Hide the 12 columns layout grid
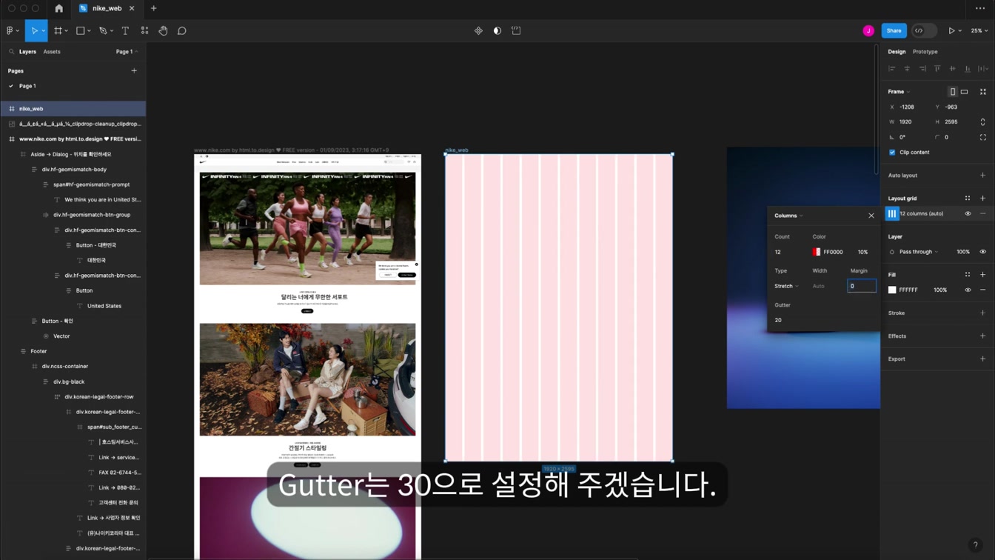 coord(968,214)
